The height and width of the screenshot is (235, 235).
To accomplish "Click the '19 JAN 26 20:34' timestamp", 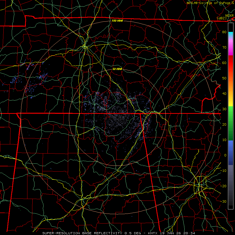I will [177, 233].
